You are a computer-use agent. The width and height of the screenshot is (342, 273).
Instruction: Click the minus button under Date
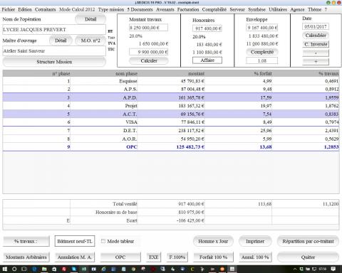[x=316, y=53]
